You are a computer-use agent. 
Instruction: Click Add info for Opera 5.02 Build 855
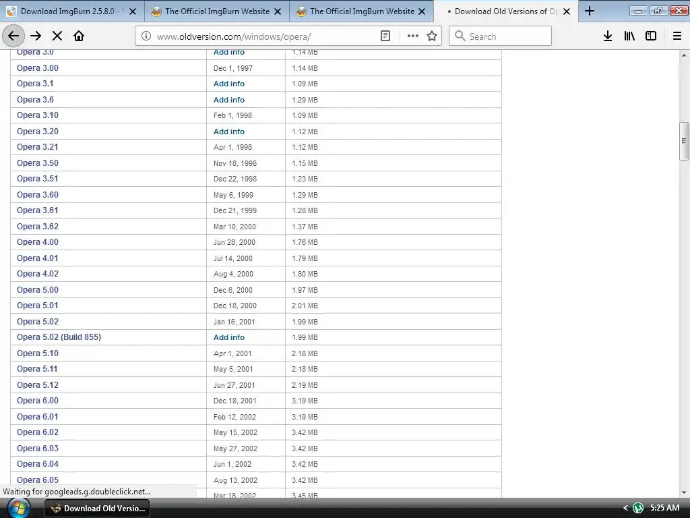pos(229,337)
